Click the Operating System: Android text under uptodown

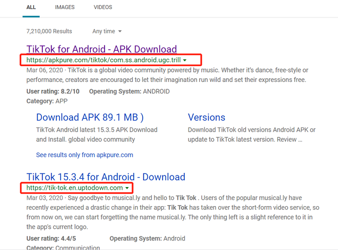point(147,238)
